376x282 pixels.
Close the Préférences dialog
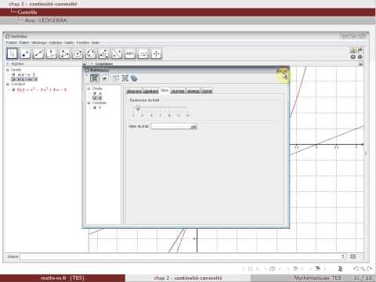click(282, 70)
